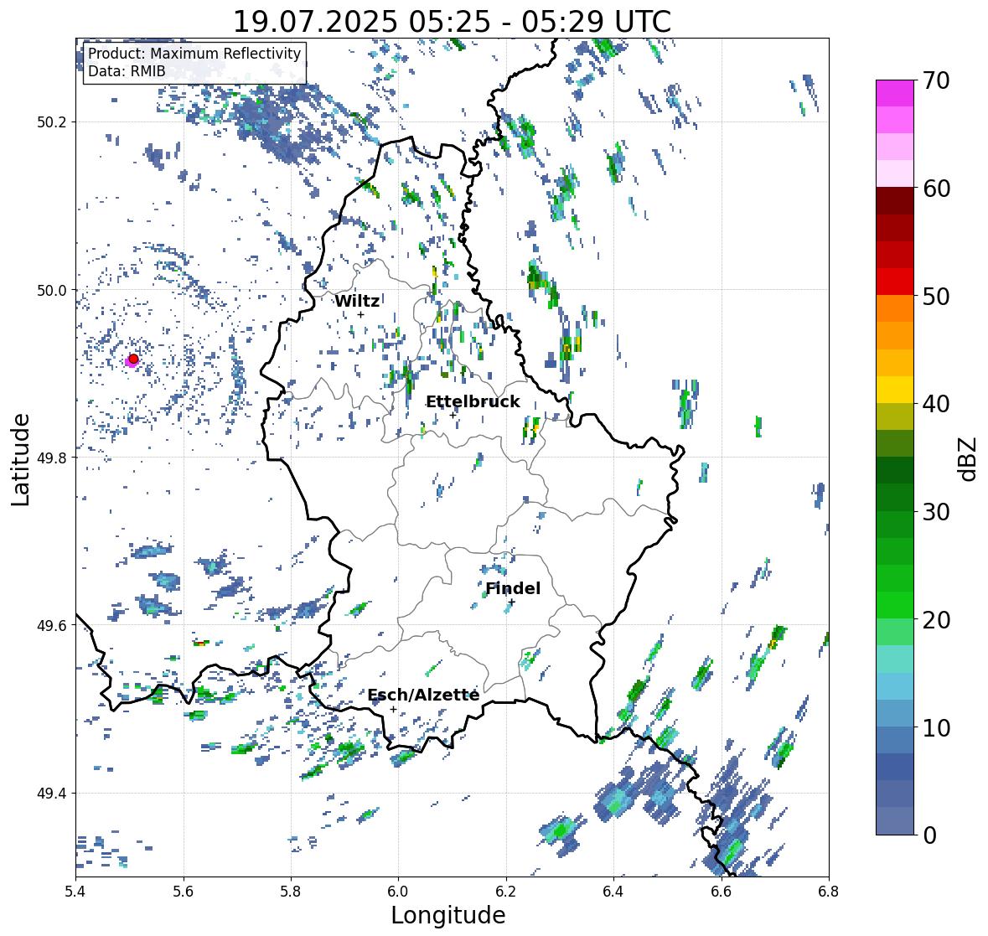This screenshot has width=988, height=936.
Task: Click 'Data: RMIB' source label
Action: click(x=127, y=71)
